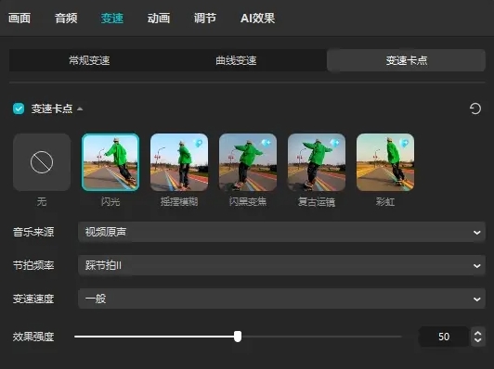Open the 变速速度 dropdown
This screenshot has width=494, height=369.
pyautogui.click(x=281, y=299)
